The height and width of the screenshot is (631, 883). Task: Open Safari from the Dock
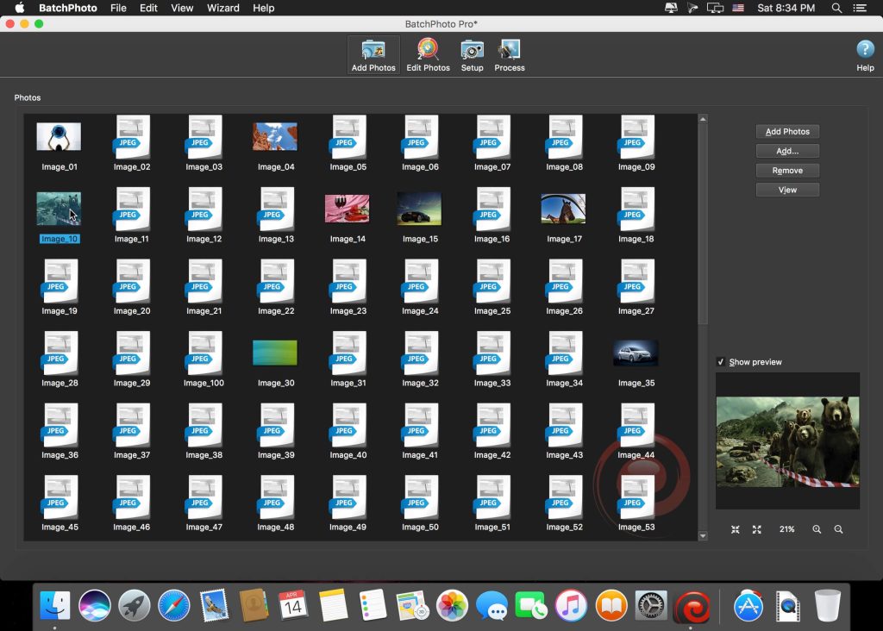174,605
